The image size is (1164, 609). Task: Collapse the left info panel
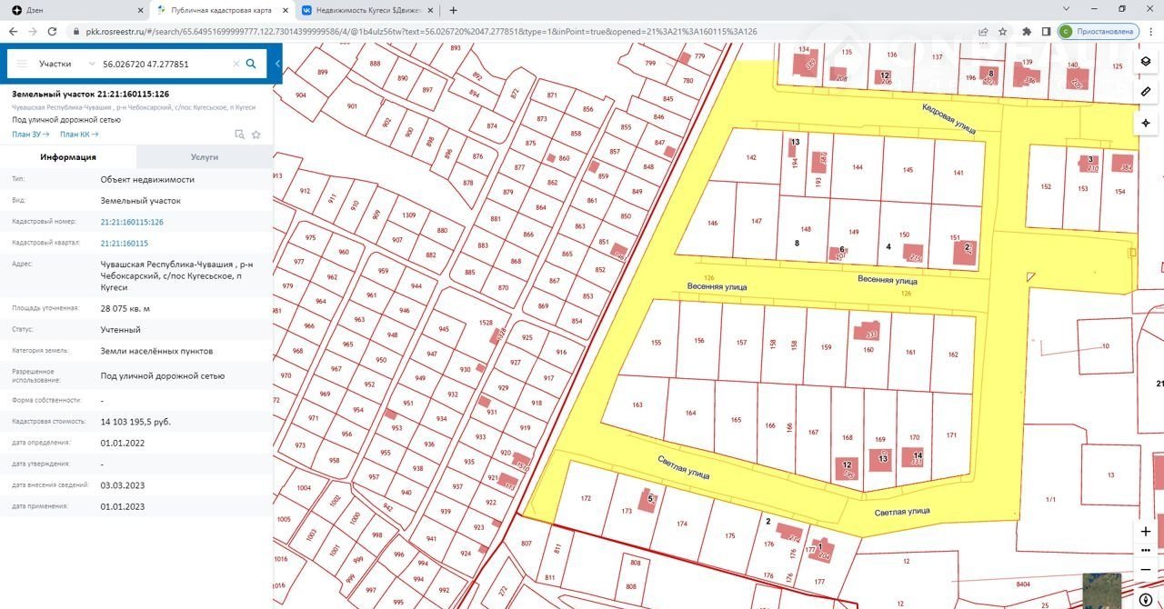point(277,64)
